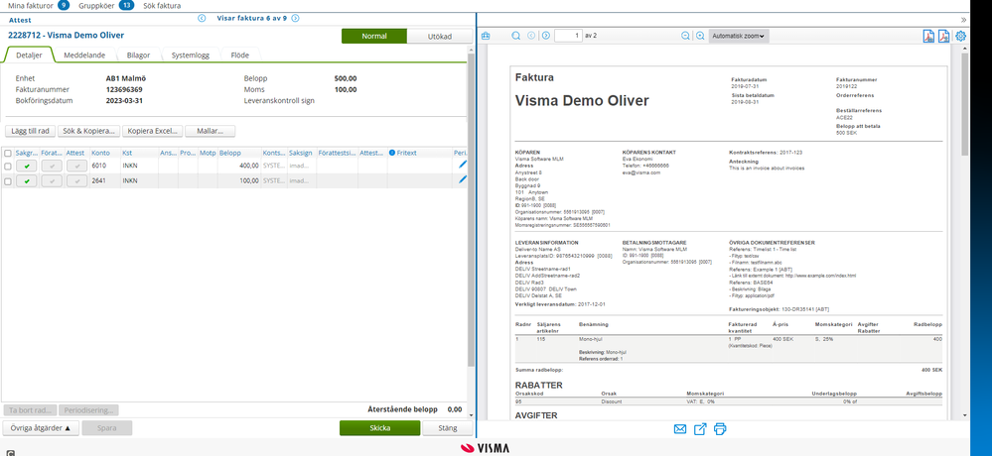
Task: Send invoice by email envelope icon
Action: click(x=680, y=429)
